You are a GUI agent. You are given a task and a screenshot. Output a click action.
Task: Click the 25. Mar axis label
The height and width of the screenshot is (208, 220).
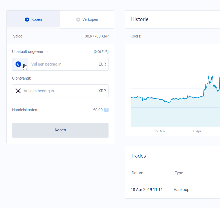pos(160,131)
